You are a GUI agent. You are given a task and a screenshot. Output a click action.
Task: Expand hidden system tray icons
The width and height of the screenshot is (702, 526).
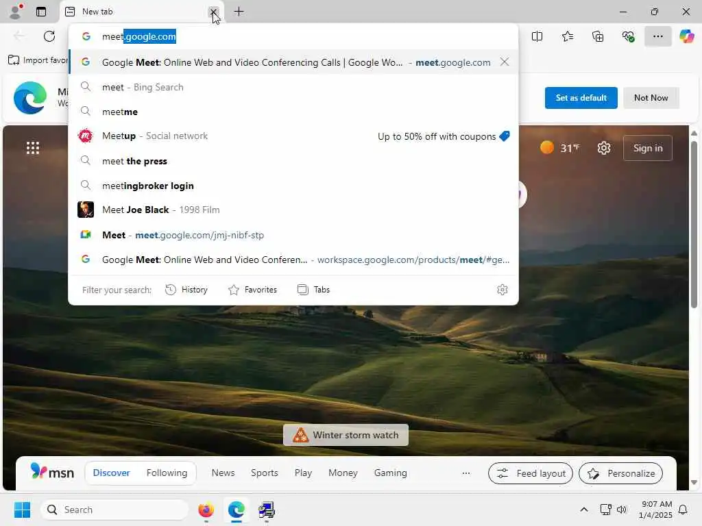(584, 510)
